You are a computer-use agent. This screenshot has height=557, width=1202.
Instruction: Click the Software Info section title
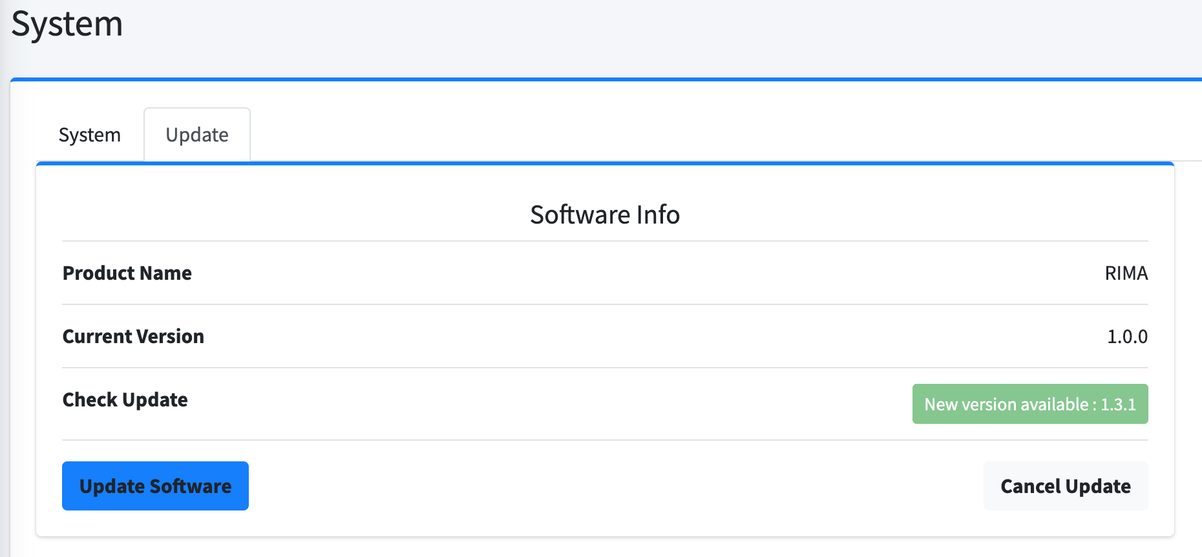604,215
